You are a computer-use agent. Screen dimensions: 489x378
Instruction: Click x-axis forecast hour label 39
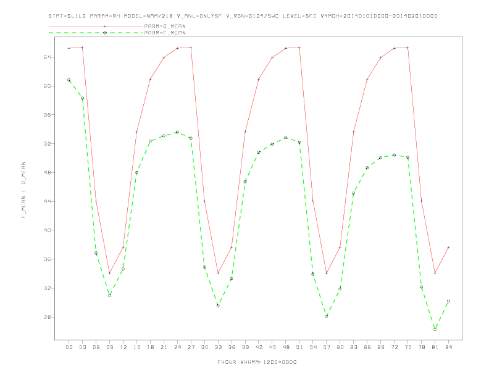point(245,347)
